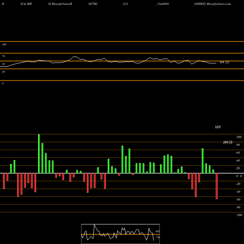Click the tallest green MR bar

39,154
